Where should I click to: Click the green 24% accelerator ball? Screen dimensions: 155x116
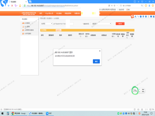coord(135,90)
